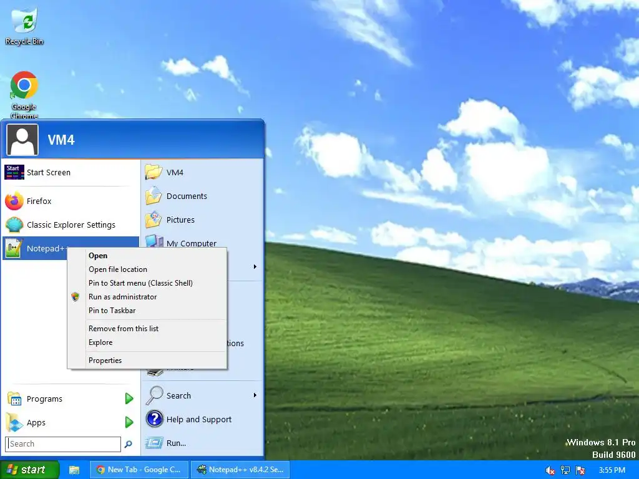Open File Explorer from the taskbar

(x=74, y=470)
